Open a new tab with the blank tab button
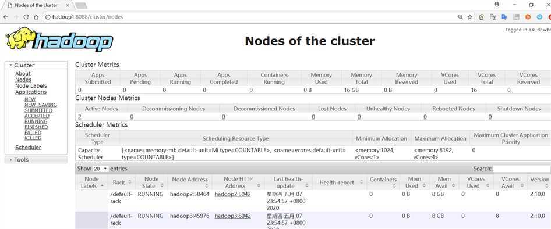Screen dimensions: 551x229 coord(81,5)
